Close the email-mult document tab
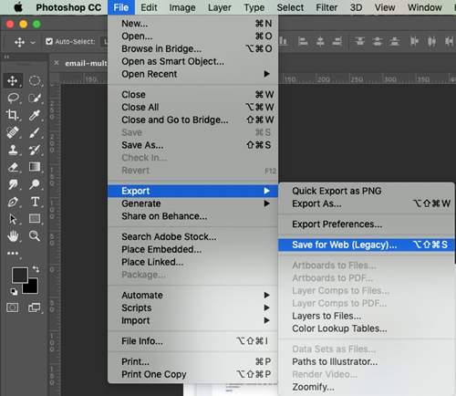456x396 pixels. 57,63
